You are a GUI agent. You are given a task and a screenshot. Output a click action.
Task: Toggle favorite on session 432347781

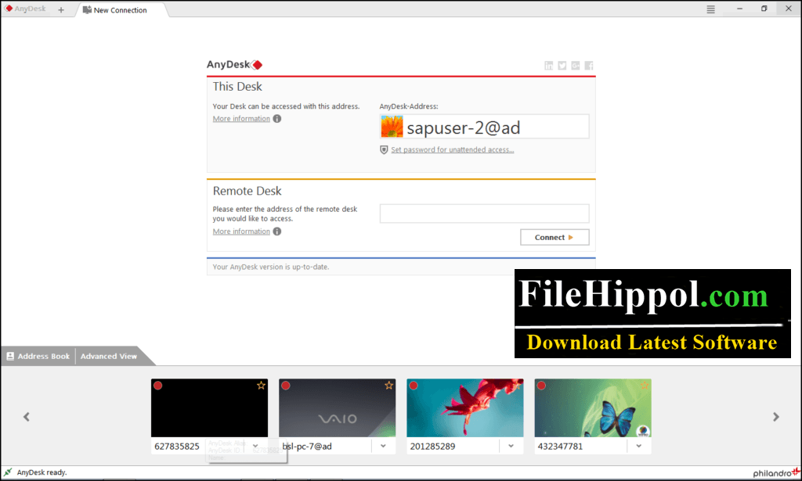point(644,385)
